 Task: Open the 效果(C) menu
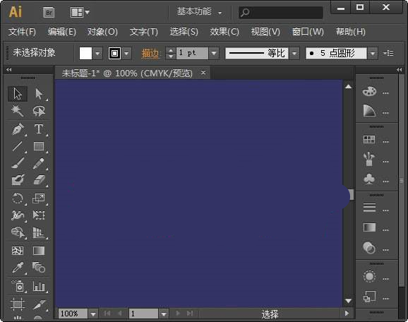224,32
